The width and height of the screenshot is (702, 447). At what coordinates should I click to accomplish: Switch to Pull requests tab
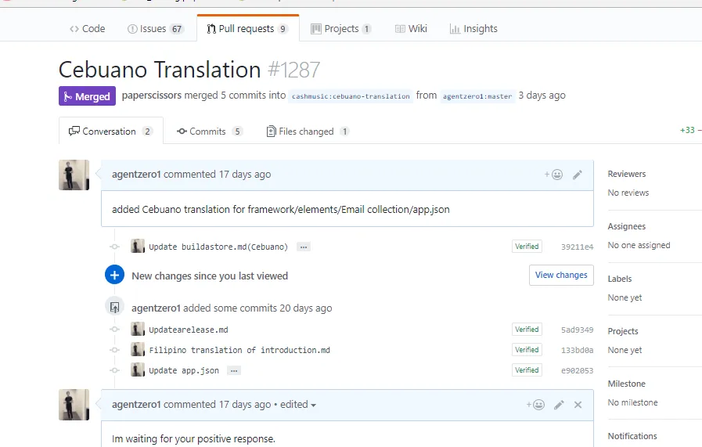pyautogui.click(x=247, y=29)
